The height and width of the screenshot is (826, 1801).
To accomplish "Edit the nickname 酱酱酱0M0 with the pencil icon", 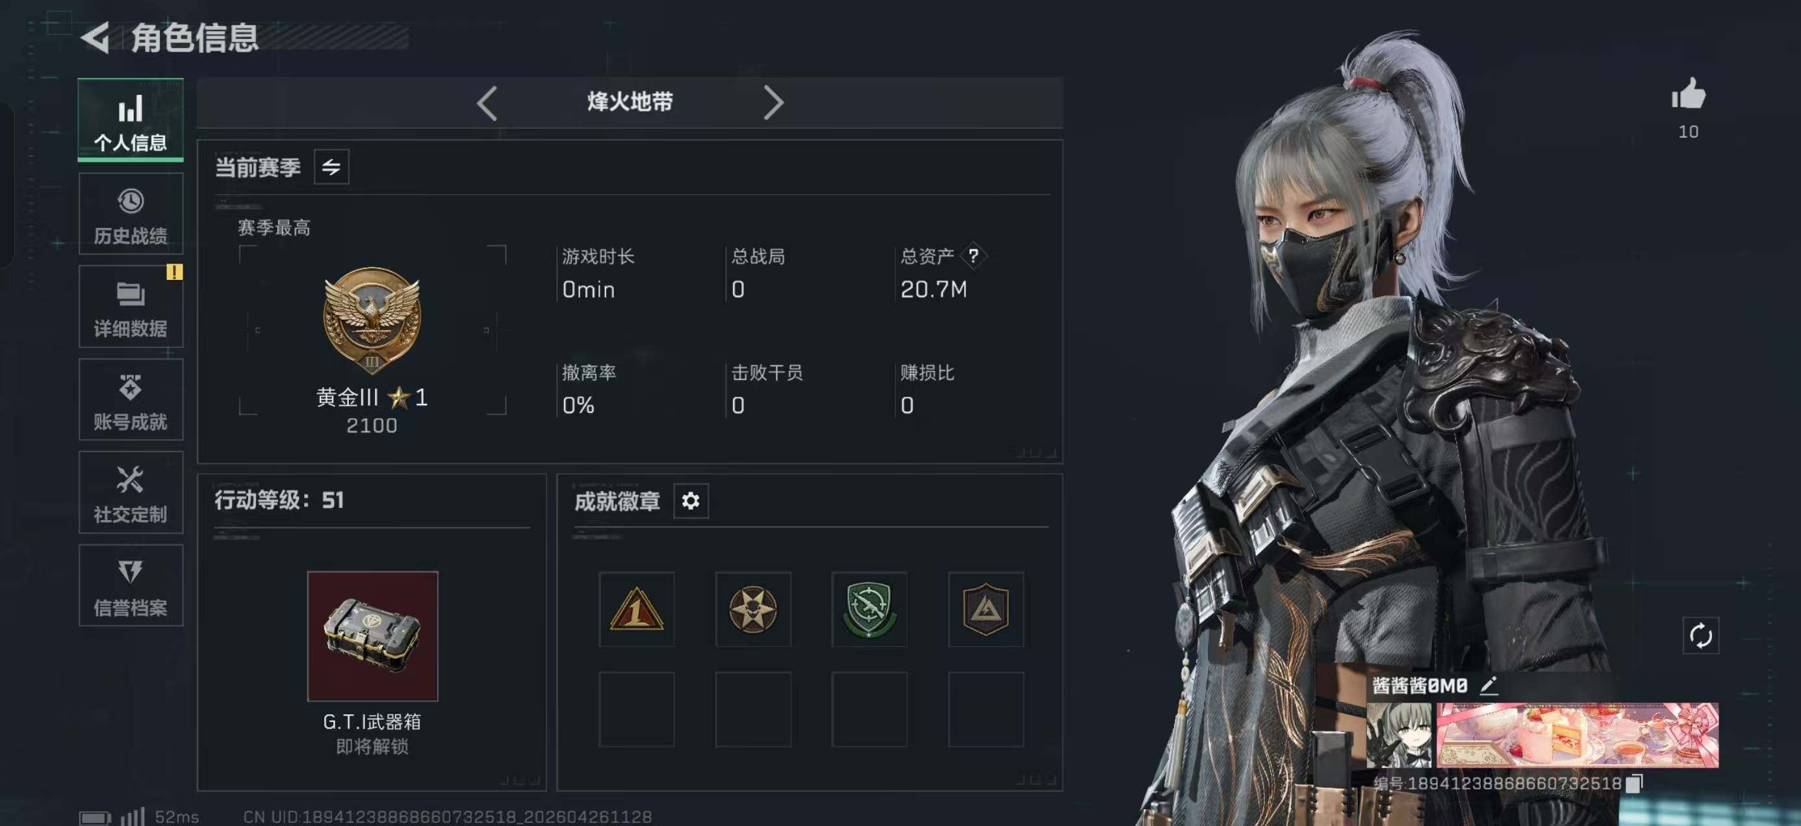I will point(1488,686).
